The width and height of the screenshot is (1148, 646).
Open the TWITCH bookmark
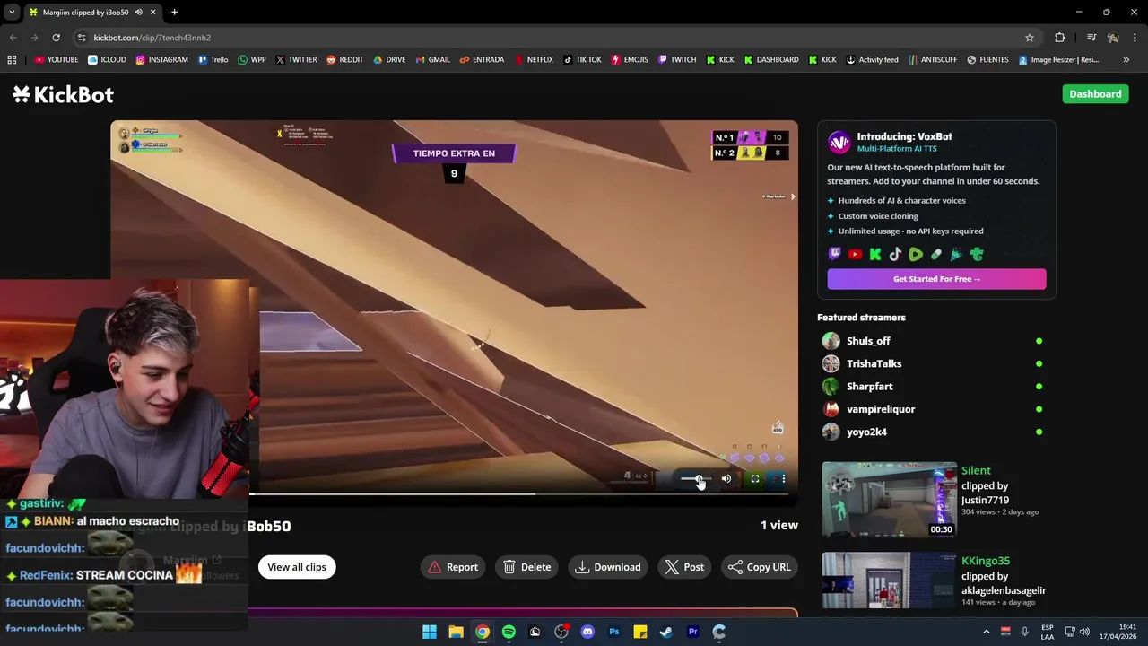pyautogui.click(x=677, y=60)
